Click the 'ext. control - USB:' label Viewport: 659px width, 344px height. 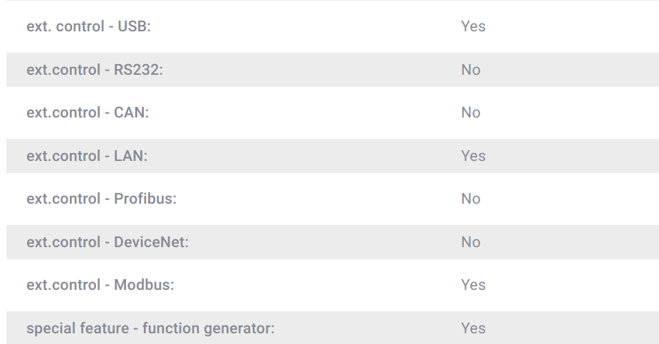88,26
